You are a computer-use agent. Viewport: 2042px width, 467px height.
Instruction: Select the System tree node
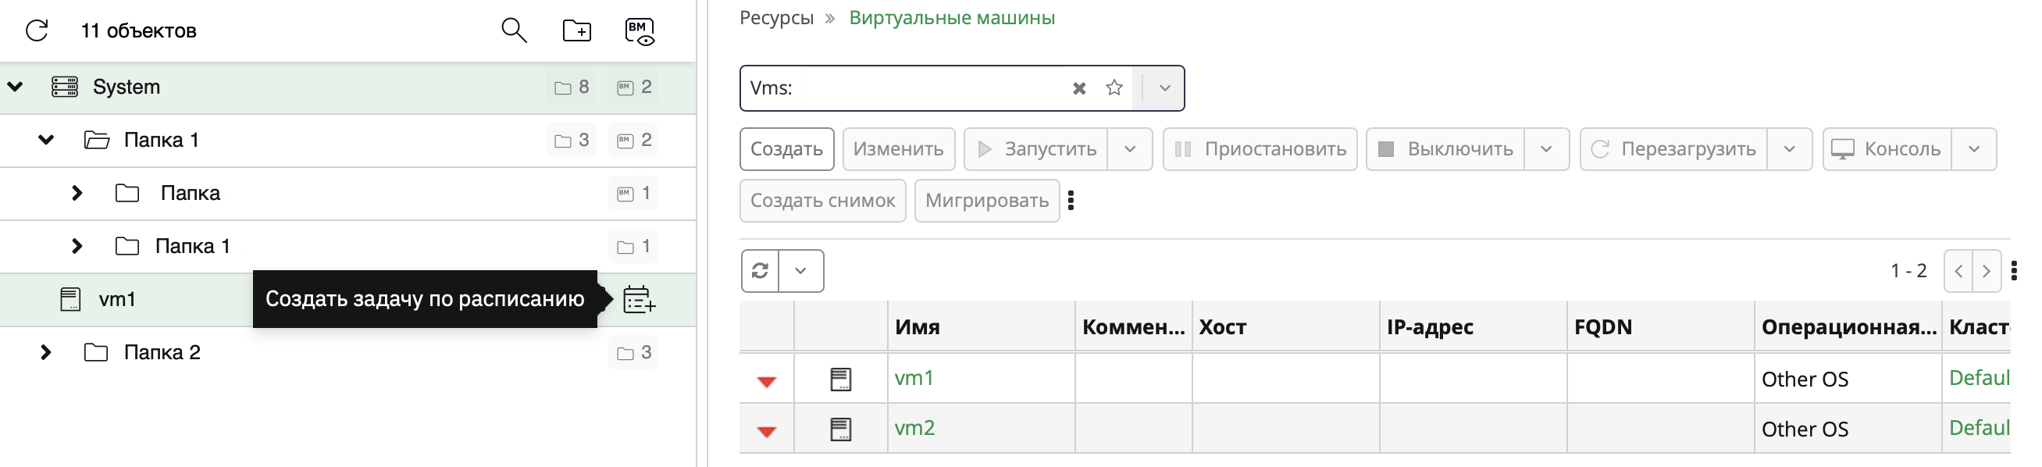tap(348, 87)
